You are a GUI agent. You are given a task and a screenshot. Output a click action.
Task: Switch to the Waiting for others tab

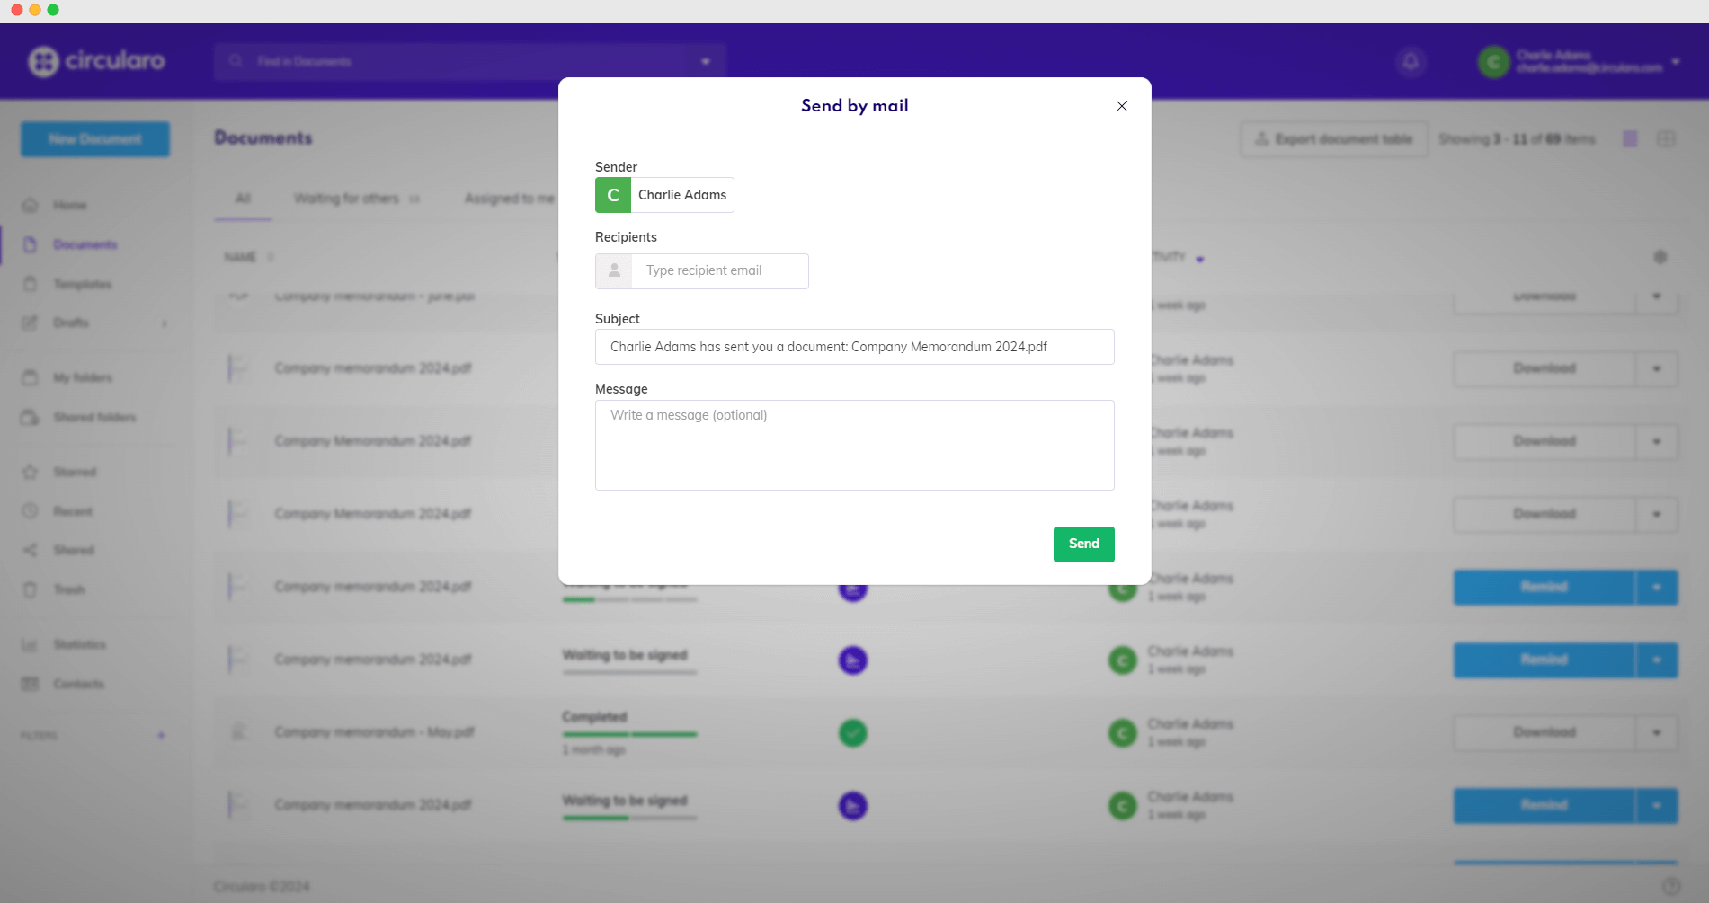346,199
